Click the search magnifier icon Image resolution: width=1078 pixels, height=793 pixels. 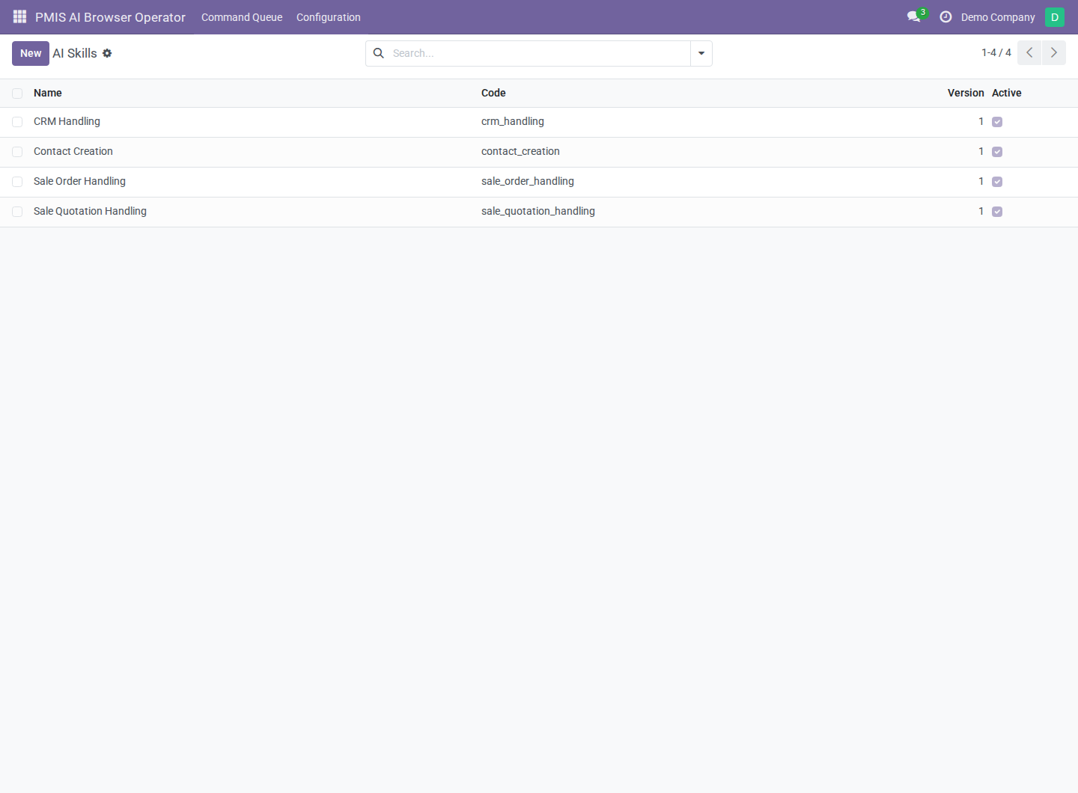pyautogui.click(x=379, y=53)
